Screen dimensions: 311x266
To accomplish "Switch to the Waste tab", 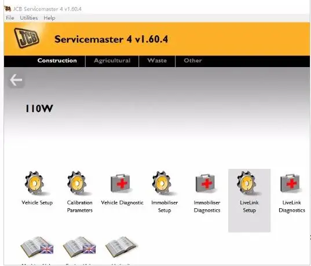I will coord(157,61).
